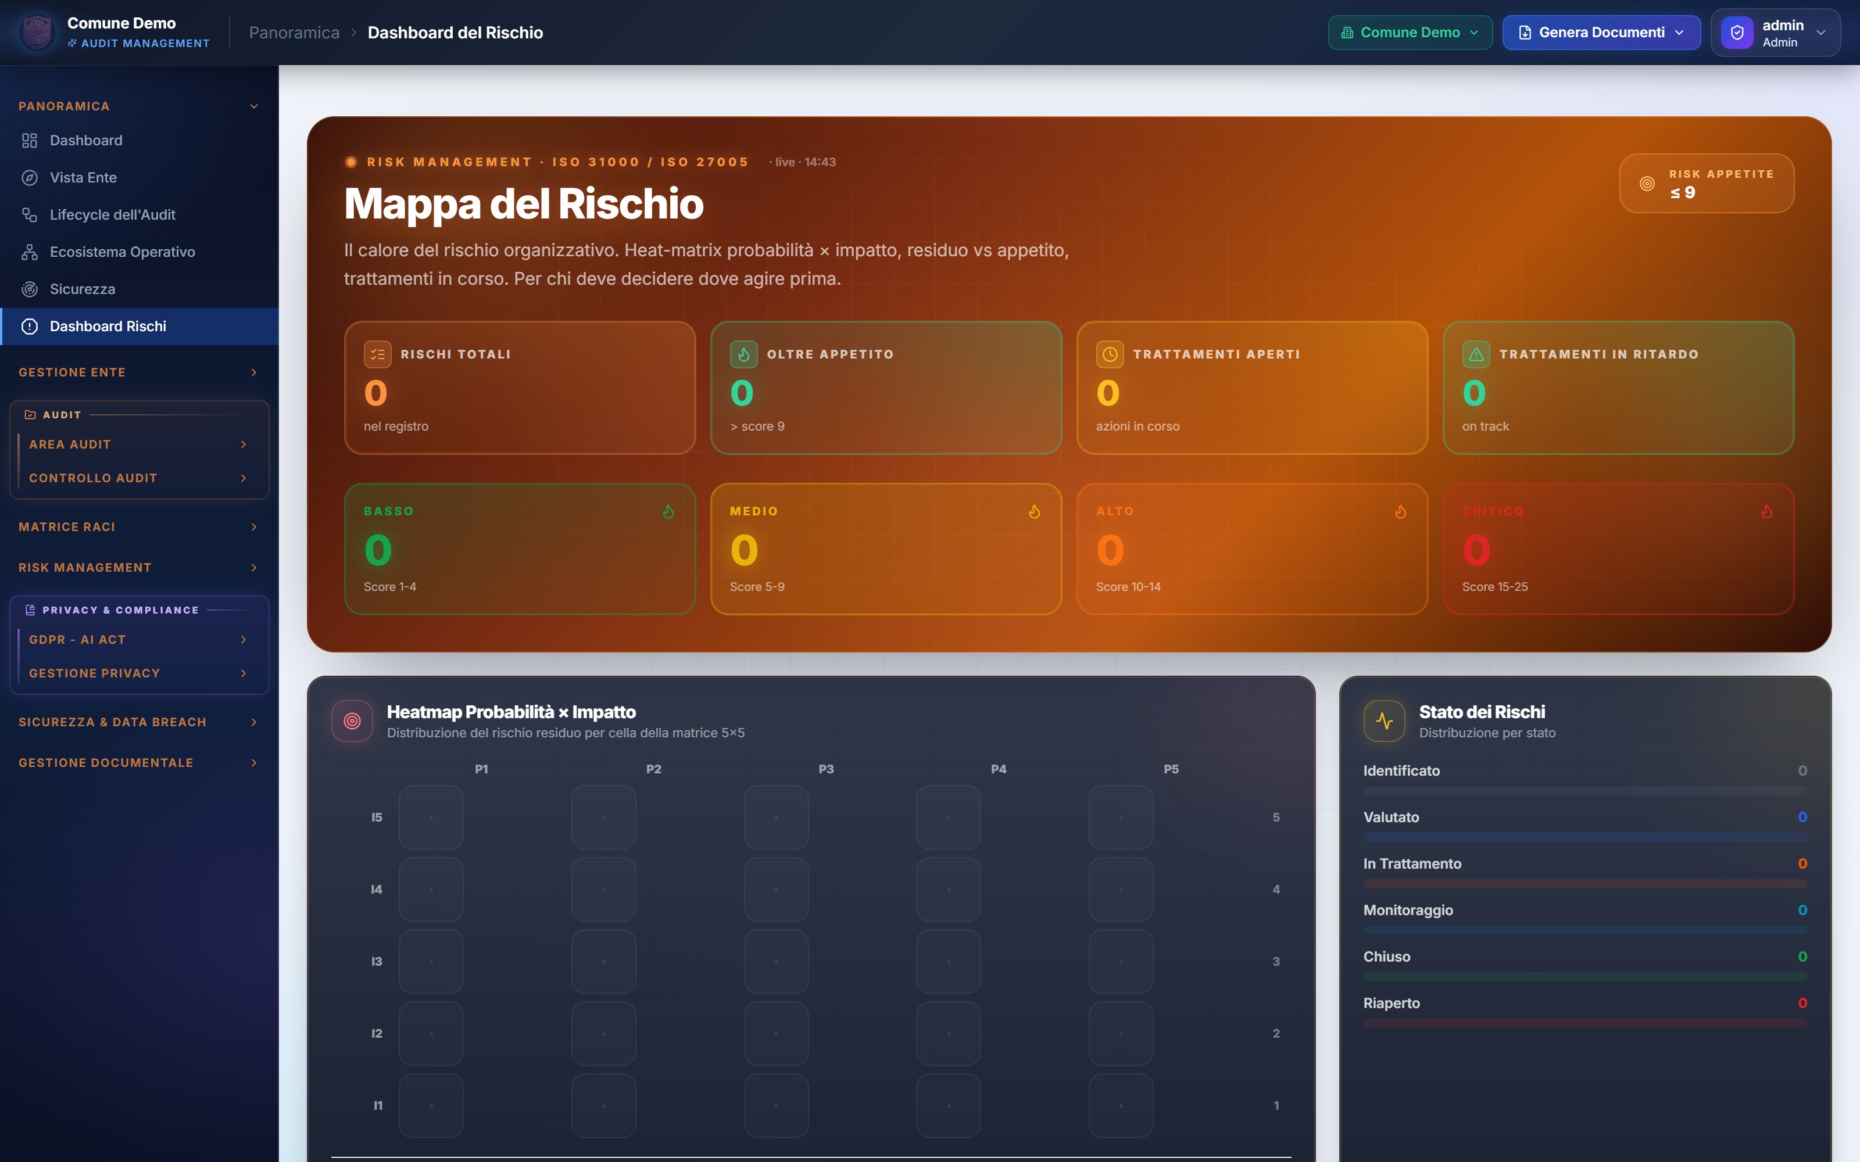This screenshot has width=1860, height=1162.
Task: Click the Audit folder icon in sidebar
Action: coord(30,415)
